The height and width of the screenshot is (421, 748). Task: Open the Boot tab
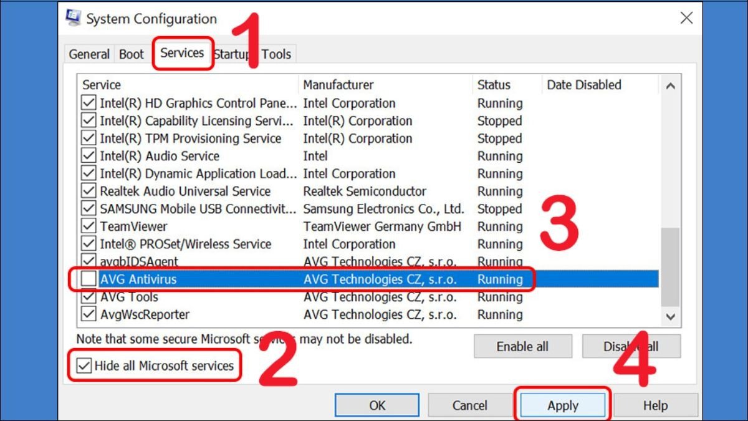131,54
